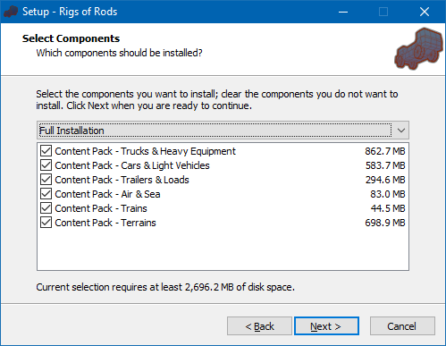
Task: Toggle Cars & Light Vehicles checkbox
Action: [46, 165]
